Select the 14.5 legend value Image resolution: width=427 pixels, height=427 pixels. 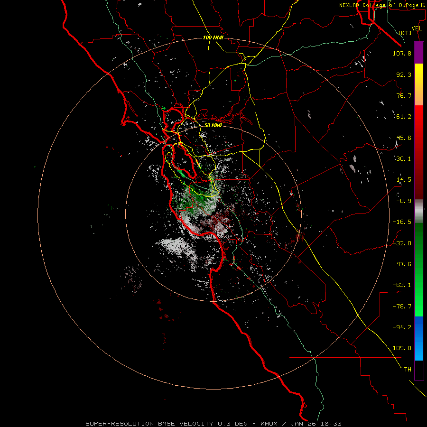(404, 180)
